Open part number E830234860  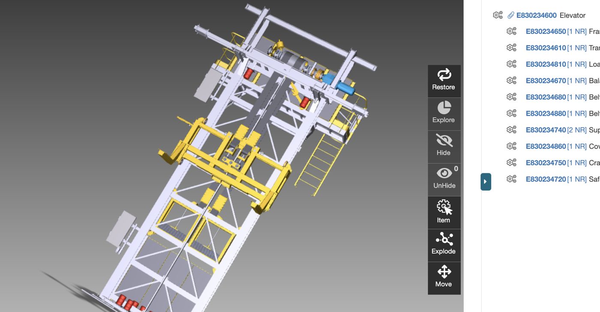pyautogui.click(x=546, y=146)
